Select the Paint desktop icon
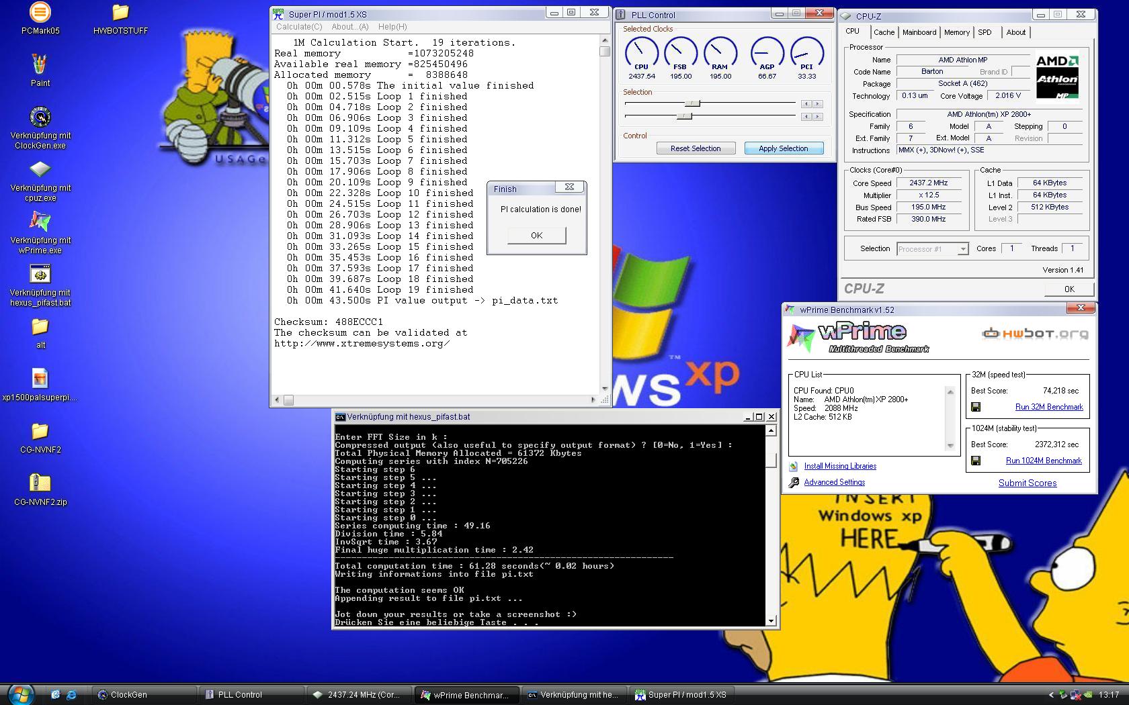Viewport: 1129px width, 705px height. coord(40,64)
